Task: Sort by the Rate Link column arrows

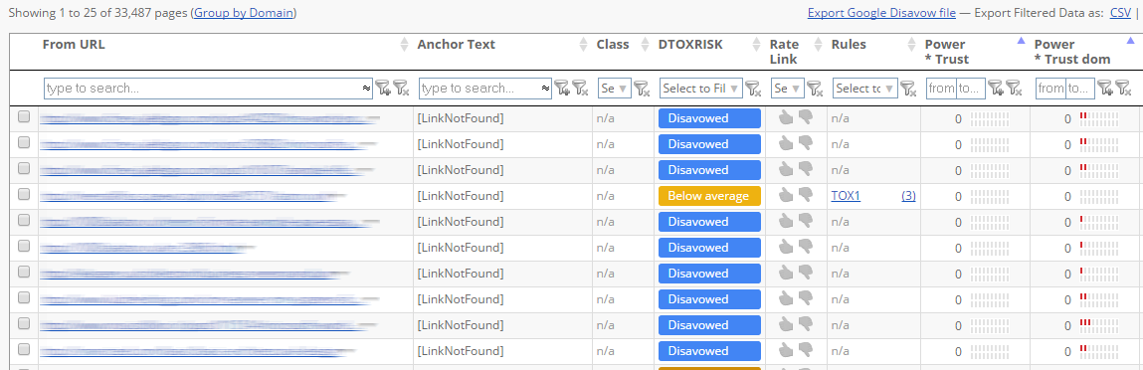Action: (x=818, y=45)
